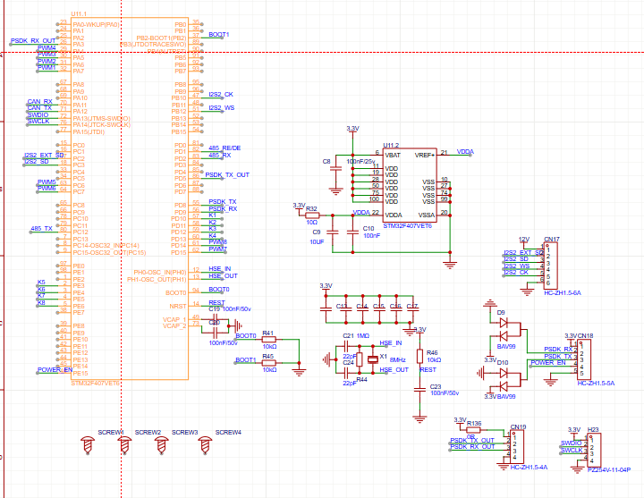Select resistor R41 on BOOT0 net
Screen dimensions: 644x498
point(268,340)
